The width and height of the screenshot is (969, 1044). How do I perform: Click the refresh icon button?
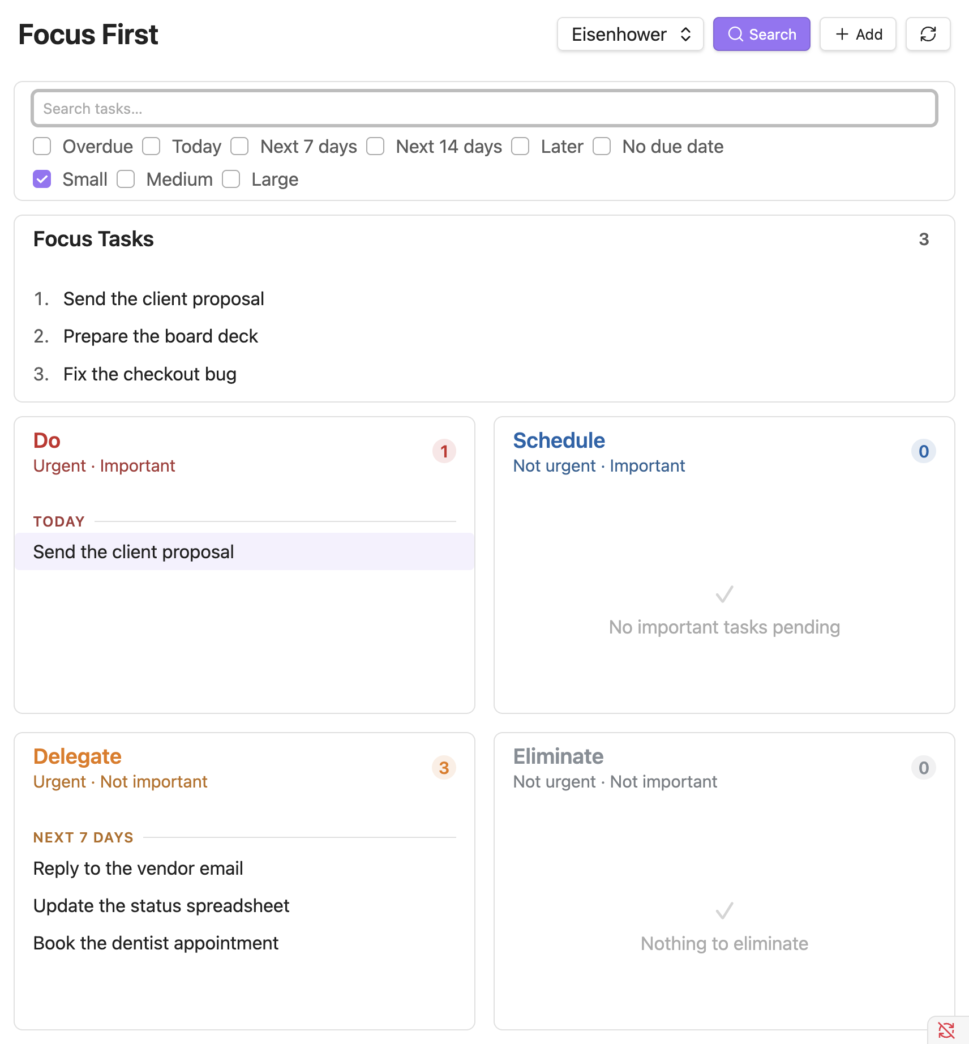point(928,34)
